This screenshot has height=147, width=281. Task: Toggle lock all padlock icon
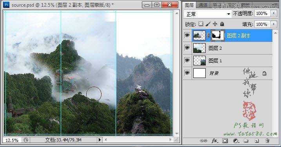point(222,24)
